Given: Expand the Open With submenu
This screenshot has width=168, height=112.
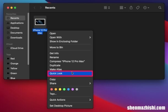Looking at the screenshot, I should [70, 37].
